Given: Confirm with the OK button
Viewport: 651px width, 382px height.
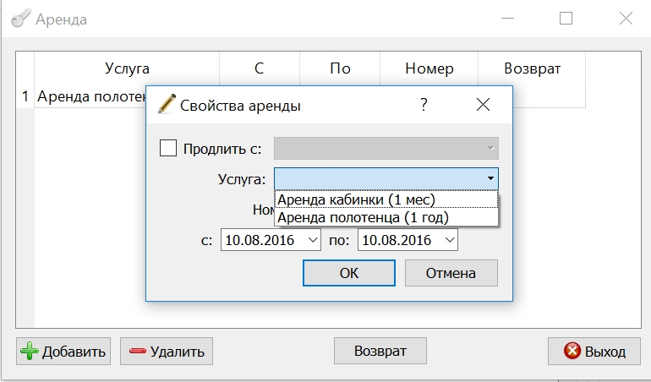Looking at the screenshot, I should pyautogui.click(x=348, y=273).
